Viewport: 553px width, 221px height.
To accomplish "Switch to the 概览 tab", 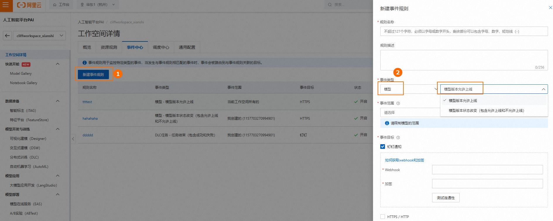I will pos(87,47).
